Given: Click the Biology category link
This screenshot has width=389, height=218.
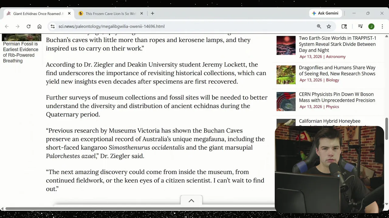Looking at the screenshot, I should [x=332, y=80].
